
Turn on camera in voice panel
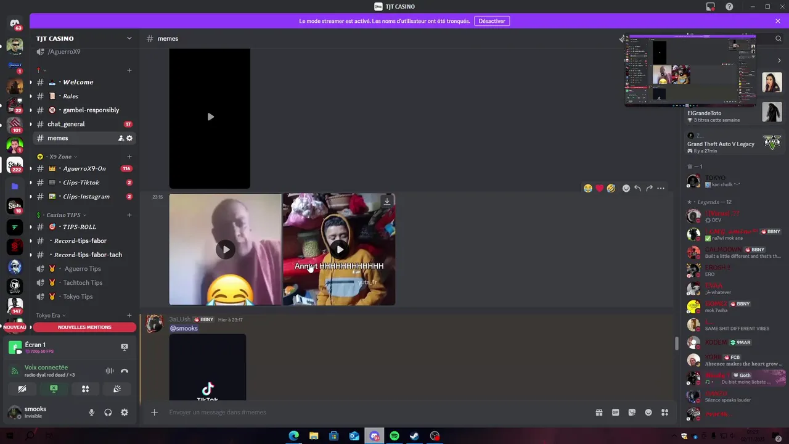[22, 389]
